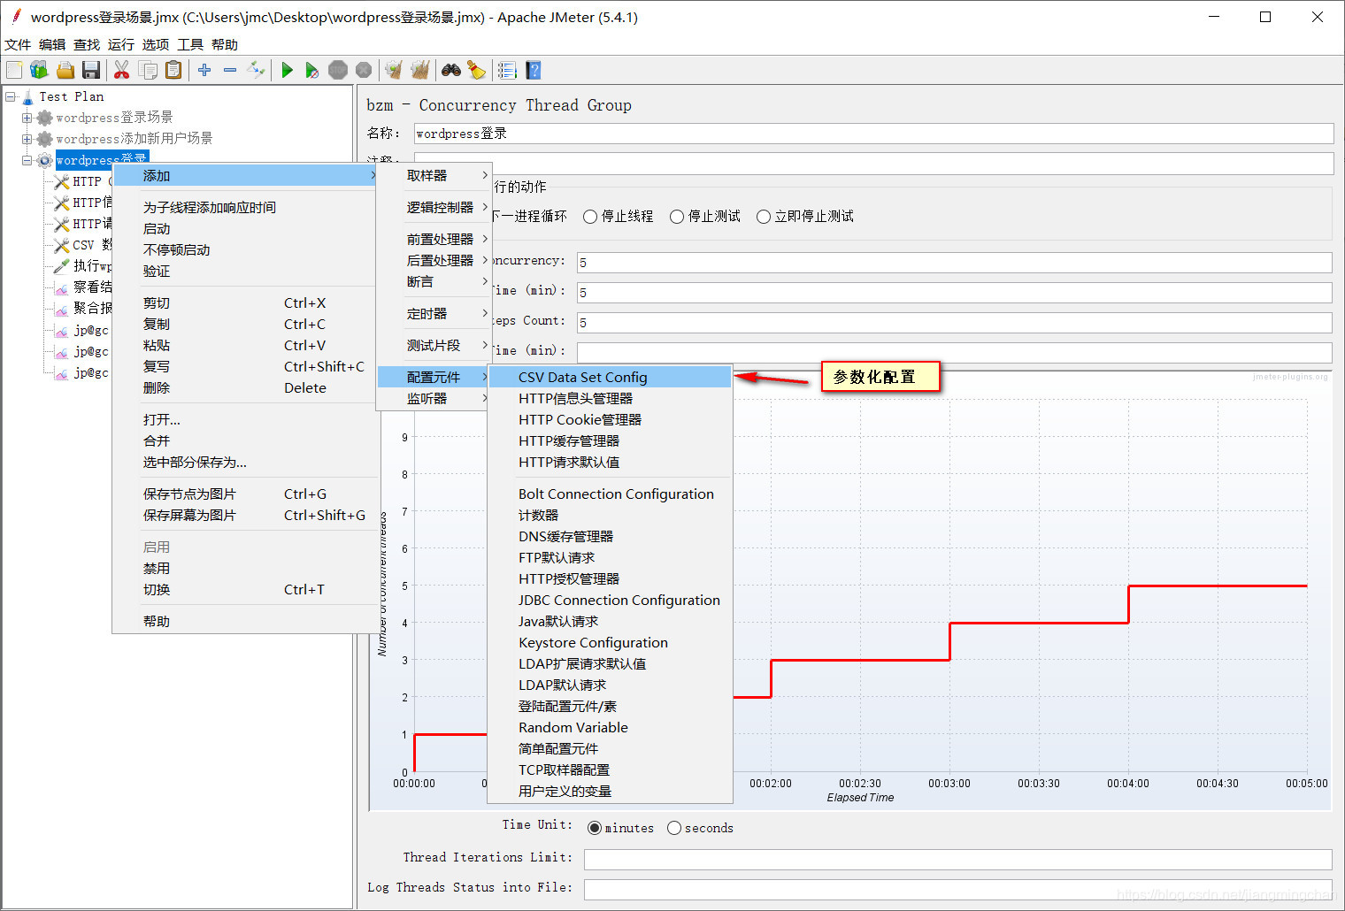1345x911 pixels.
Task: Choose 保存节点为图片 in the context menu
Action: pyautogui.click(x=245, y=494)
